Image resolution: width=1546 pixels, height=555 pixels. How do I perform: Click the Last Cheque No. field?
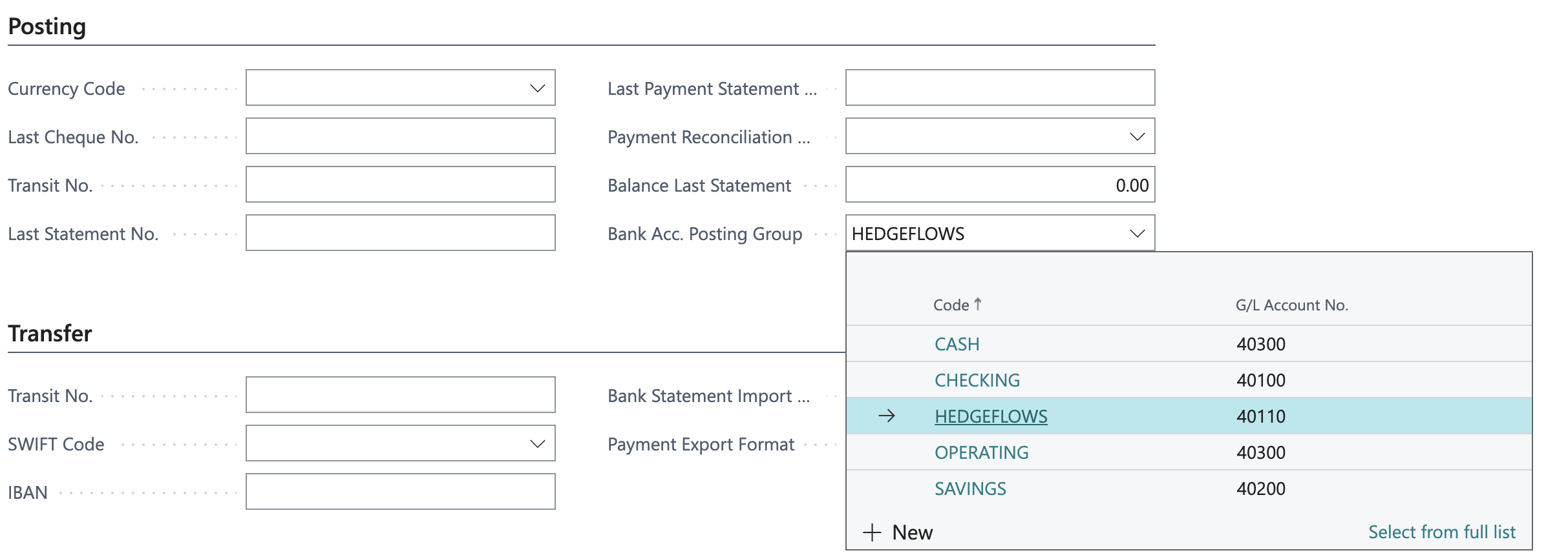click(x=400, y=136)
